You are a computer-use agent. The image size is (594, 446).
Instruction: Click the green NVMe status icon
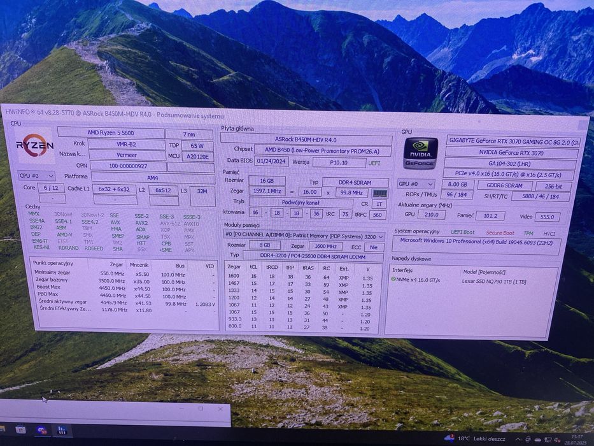pyautogui.click(x=393, y=280)
